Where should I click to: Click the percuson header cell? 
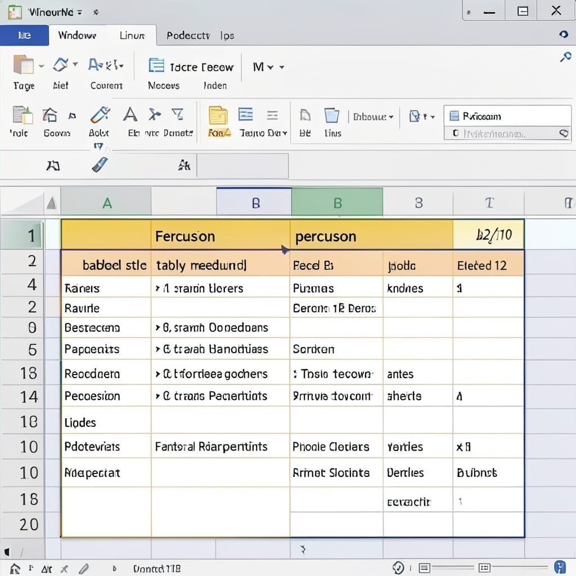tap(371, 236)
